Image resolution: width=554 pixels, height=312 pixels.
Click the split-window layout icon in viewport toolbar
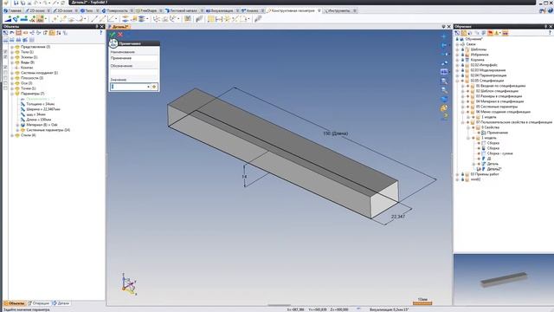coord(444,72)
